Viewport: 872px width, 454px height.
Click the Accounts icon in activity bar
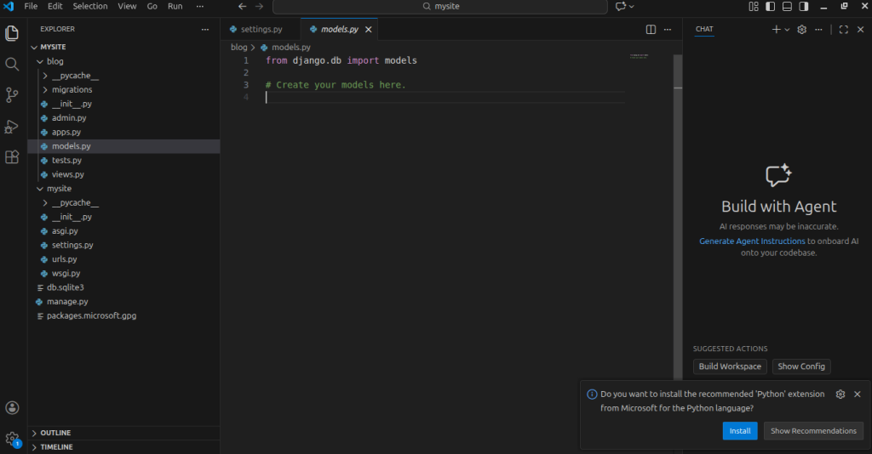12,408
